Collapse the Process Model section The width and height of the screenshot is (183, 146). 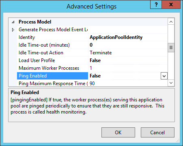13,22
